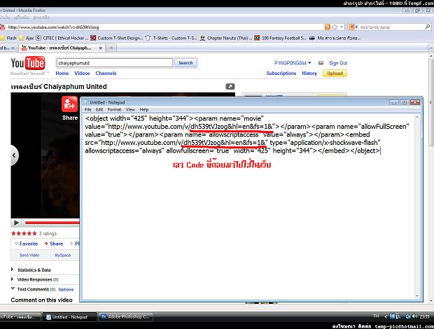Click the search magnifier in Firefox search box
Viewport: 434px width, 329px height.
[428, 27]
